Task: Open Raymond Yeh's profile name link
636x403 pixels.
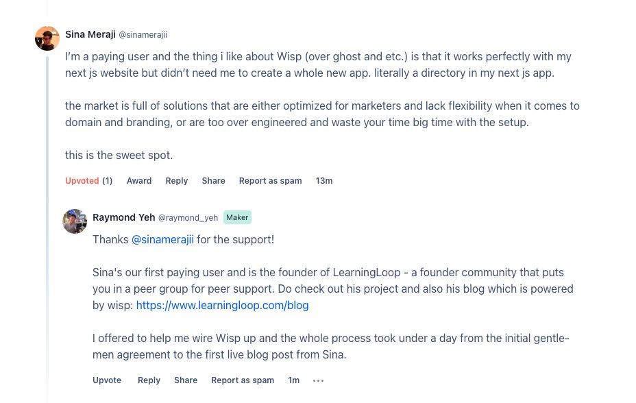Action: (x=123, y=217)
